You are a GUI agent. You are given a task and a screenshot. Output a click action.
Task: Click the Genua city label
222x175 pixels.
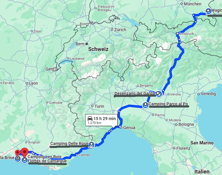pyautogui.click(x=129, y=128)
